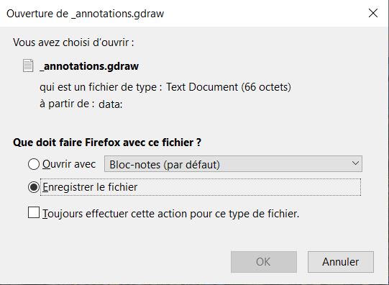Click the disabled OK button
The width and height of the screenshot is (389, 285).
tap(264, 262)
